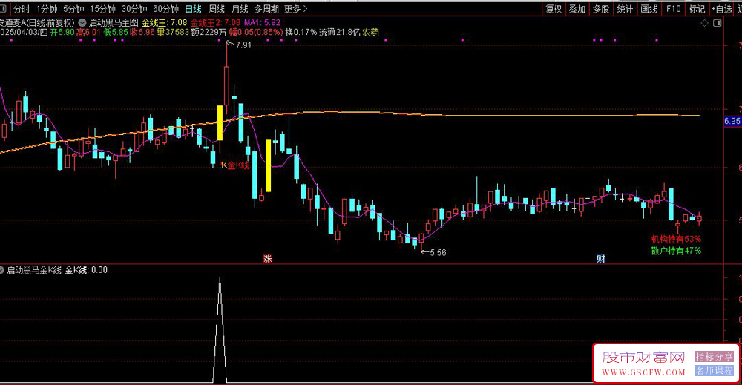Click the 低5.85 low price
742x385 pixels.
[116, 32]
